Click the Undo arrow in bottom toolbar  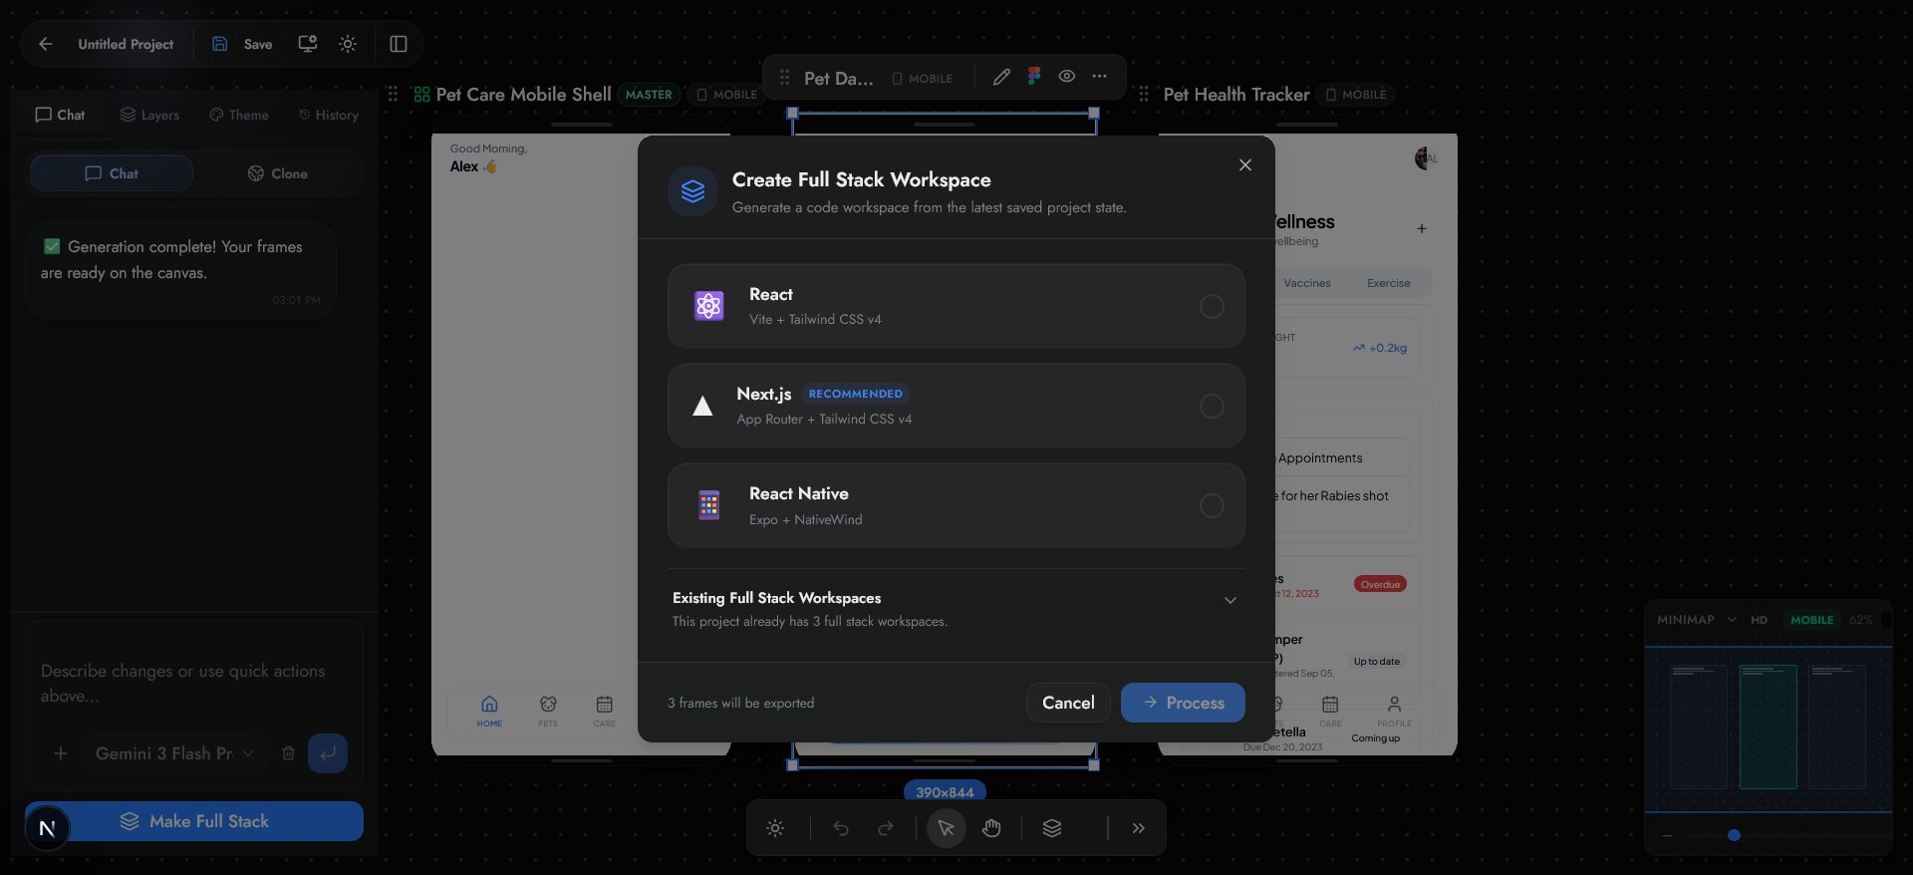click(x=841, y=828)
